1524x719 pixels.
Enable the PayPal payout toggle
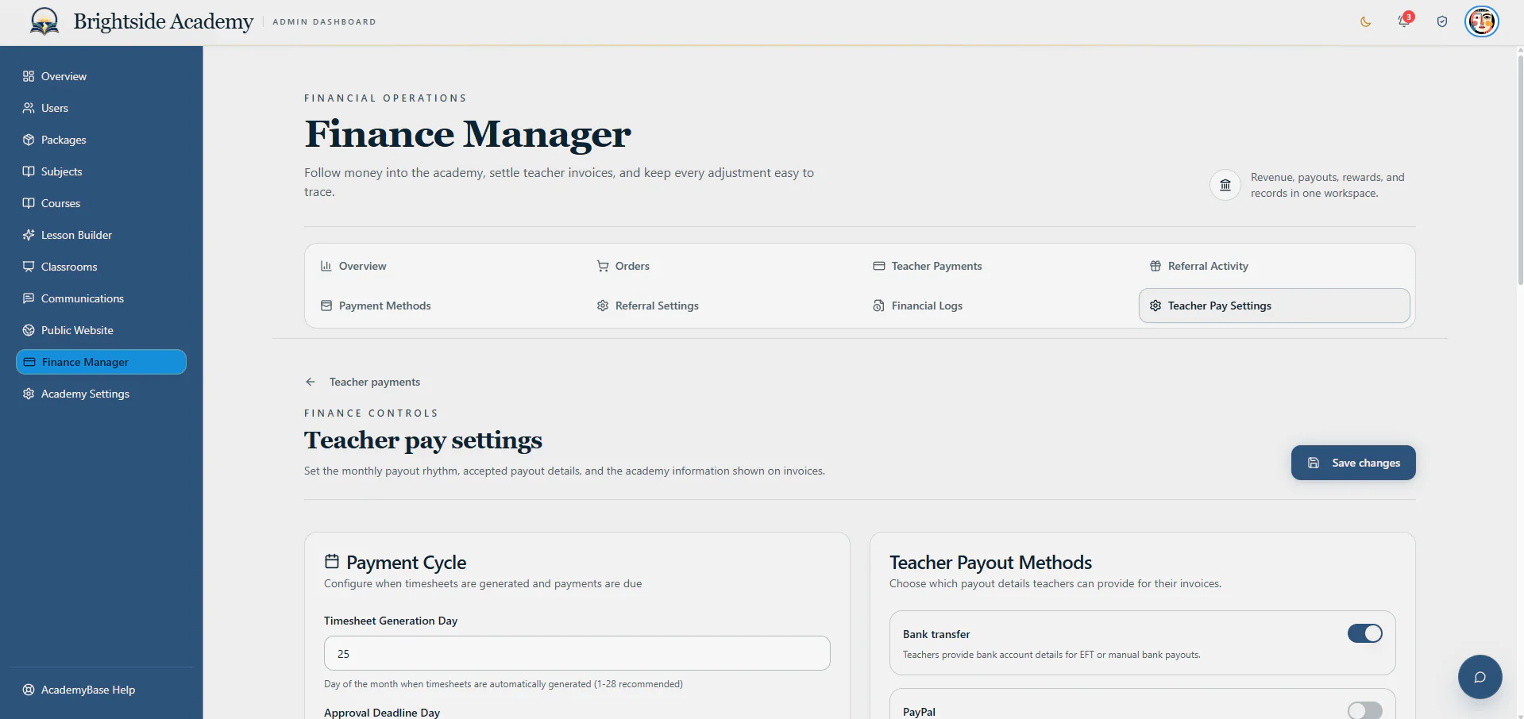[x=1364, y=710]
